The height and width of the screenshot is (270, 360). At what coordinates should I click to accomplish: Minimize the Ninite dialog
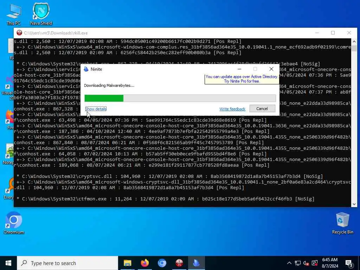(x=239, y=69)
